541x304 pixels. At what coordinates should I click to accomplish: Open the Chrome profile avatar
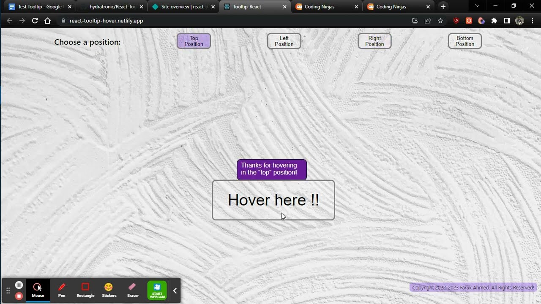pyautogui.click(x=520, y=21)
